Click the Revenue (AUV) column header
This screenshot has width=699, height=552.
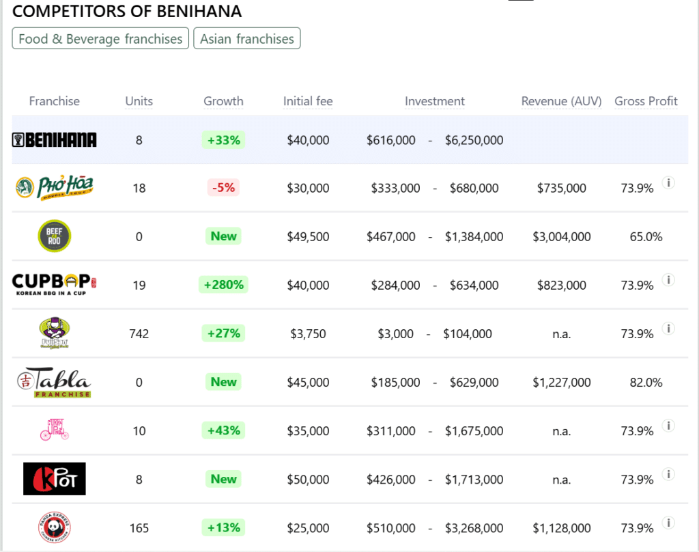(562, 101)
